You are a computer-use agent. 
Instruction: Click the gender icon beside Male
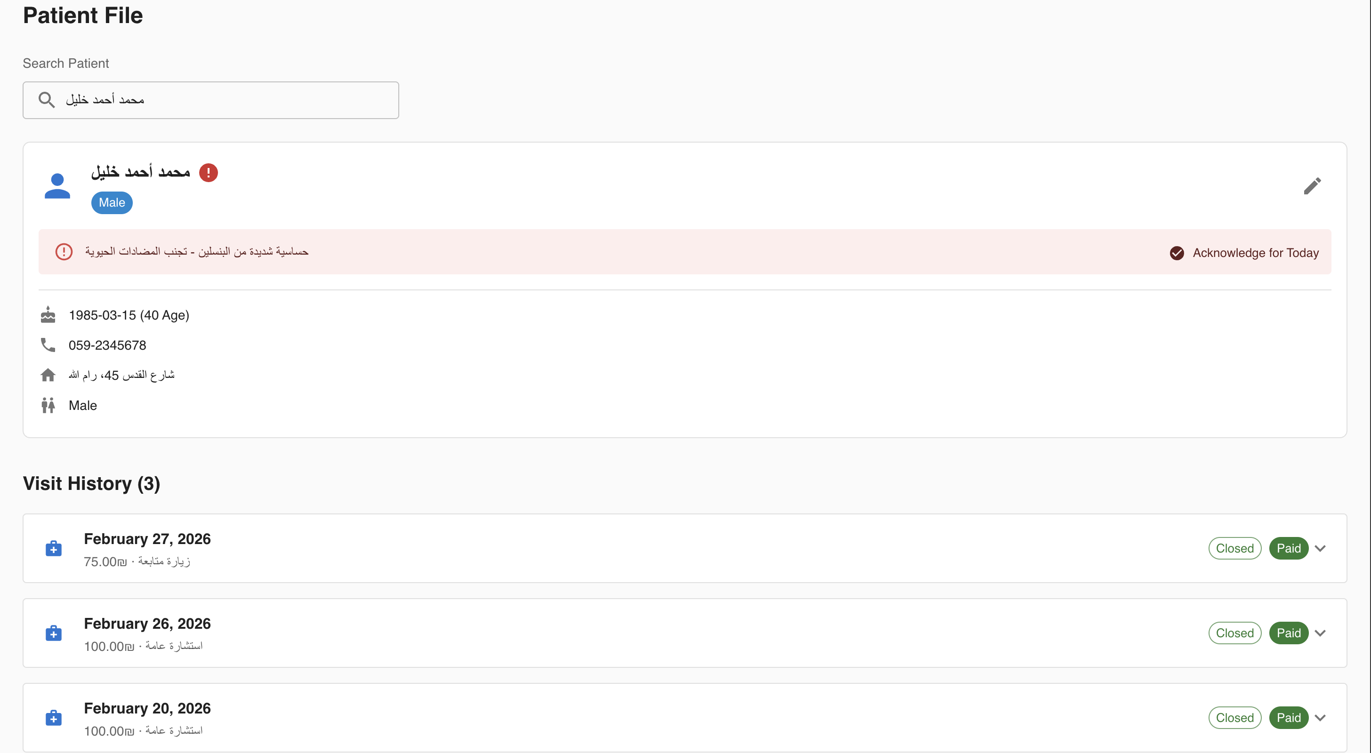click(x=48, y=406)
